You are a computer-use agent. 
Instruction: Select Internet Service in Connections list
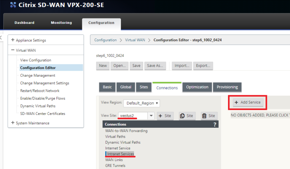tap(118, 148)
